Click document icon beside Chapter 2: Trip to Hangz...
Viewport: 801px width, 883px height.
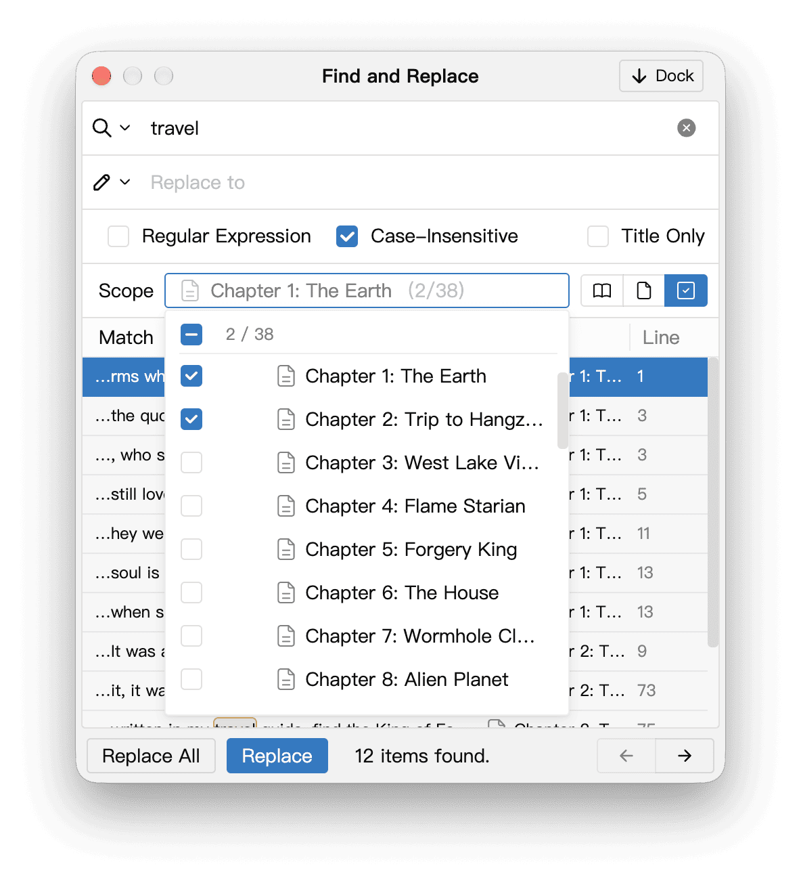pyautogui.click(x=286, y=419)
